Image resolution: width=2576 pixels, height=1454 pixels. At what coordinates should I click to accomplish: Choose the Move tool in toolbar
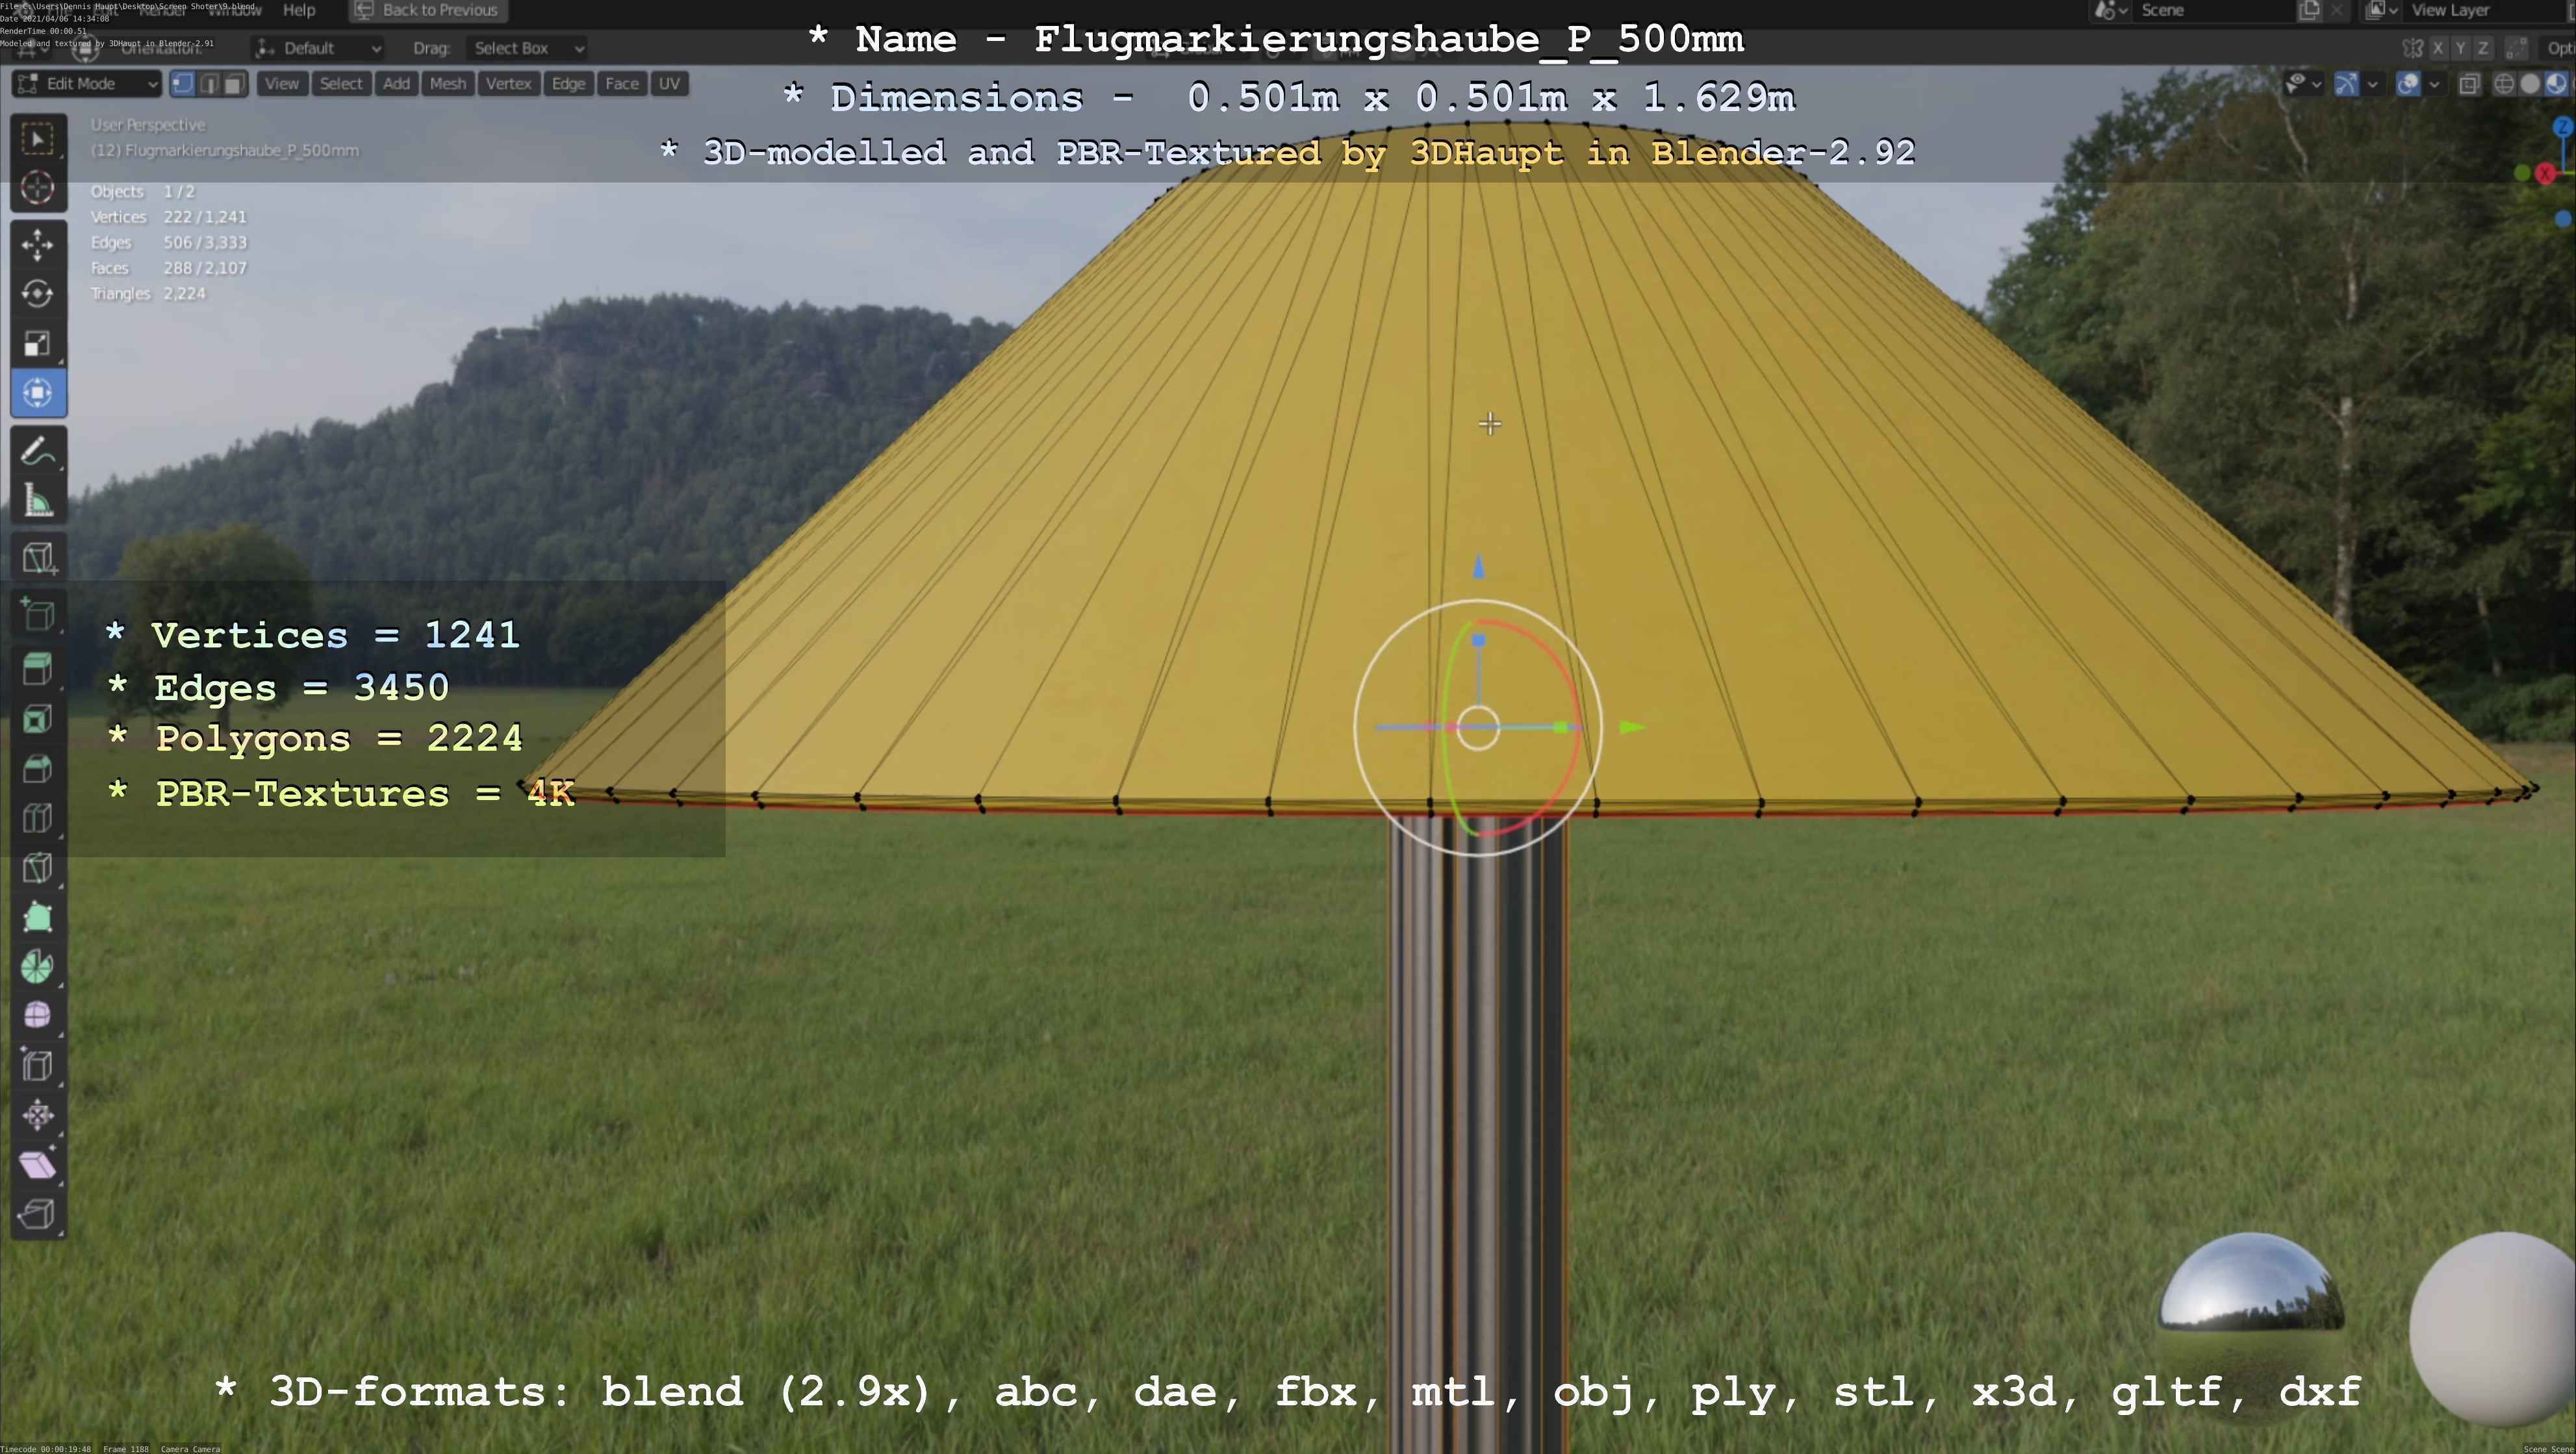pyautogui.click(x=38, y=245)
